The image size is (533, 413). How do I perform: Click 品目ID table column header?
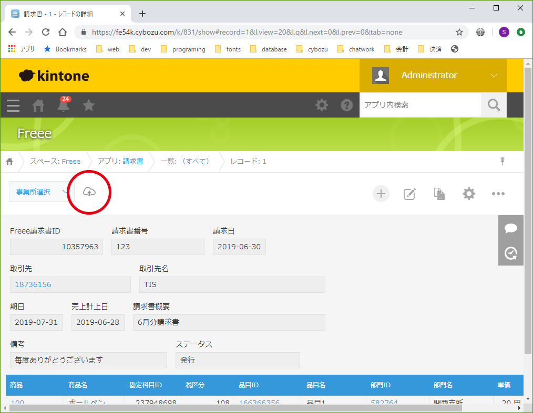click(249, 385)
